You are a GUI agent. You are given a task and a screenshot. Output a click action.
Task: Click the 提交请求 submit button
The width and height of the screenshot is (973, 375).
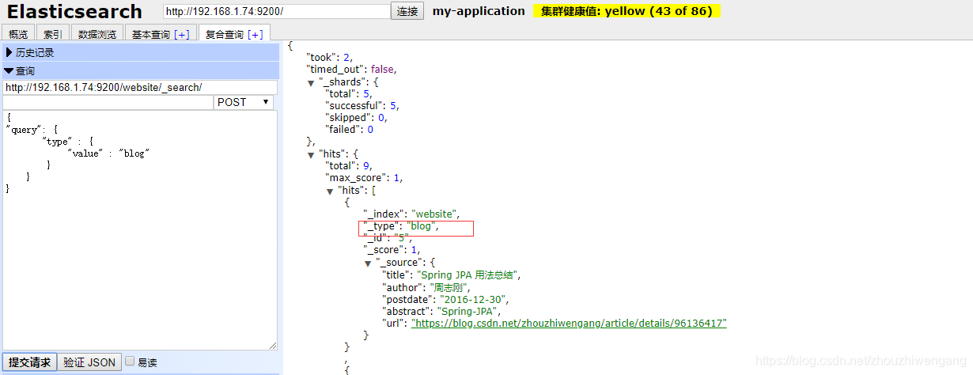[29, 362]
